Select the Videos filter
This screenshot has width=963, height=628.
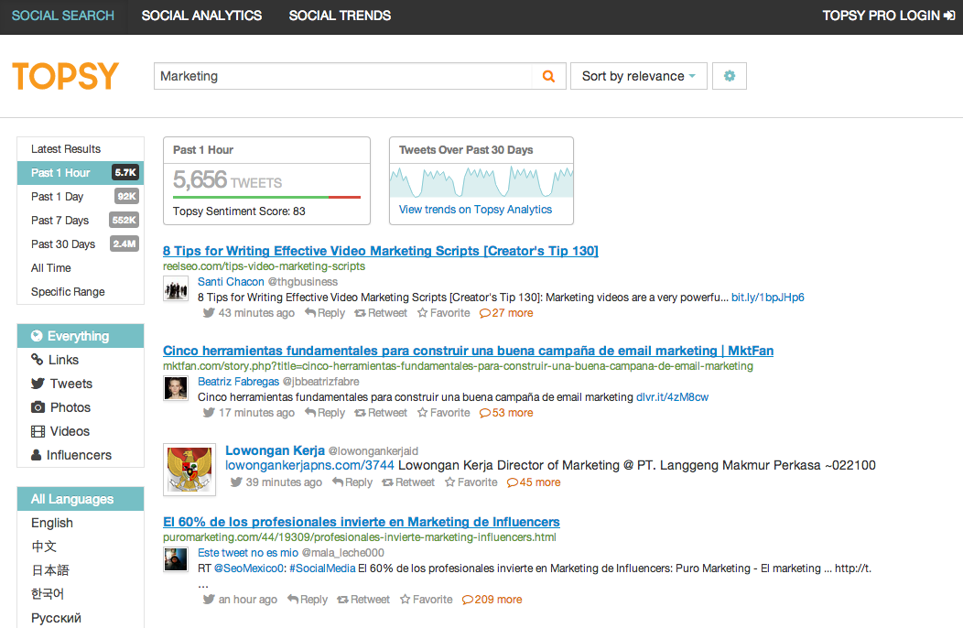pyautogui.click(x=81, y=431)
